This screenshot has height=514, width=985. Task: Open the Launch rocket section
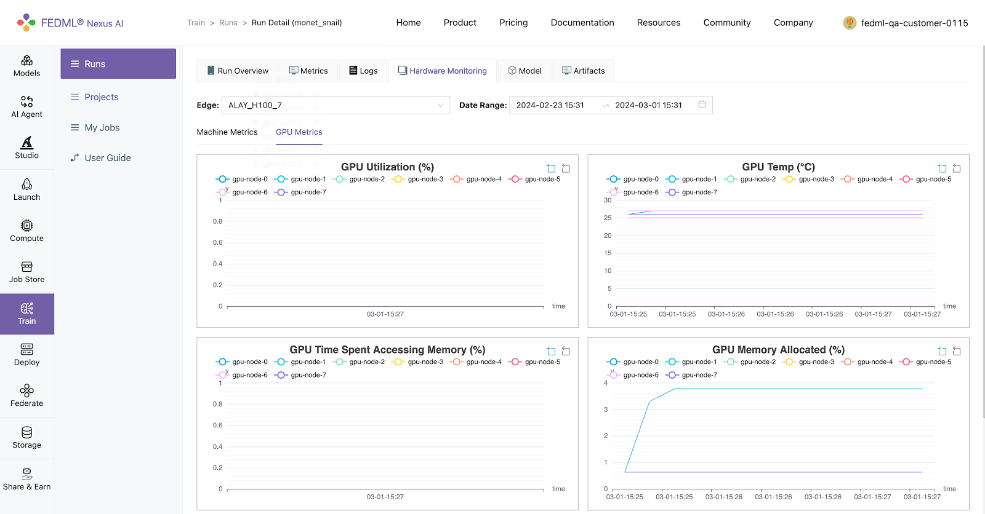coord(26,189)
